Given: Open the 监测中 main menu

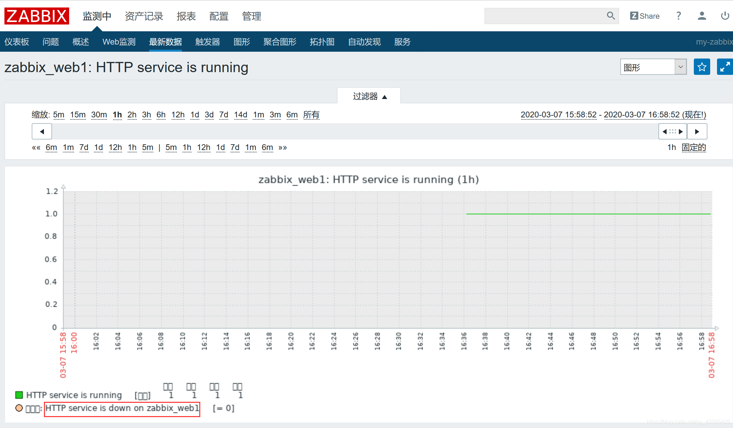Looking at the screenshot, I should pos(97,16).
